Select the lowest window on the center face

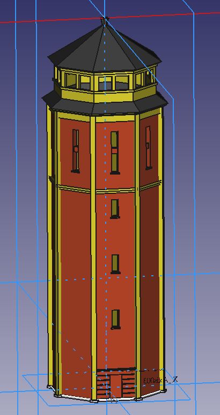(115, 319)
